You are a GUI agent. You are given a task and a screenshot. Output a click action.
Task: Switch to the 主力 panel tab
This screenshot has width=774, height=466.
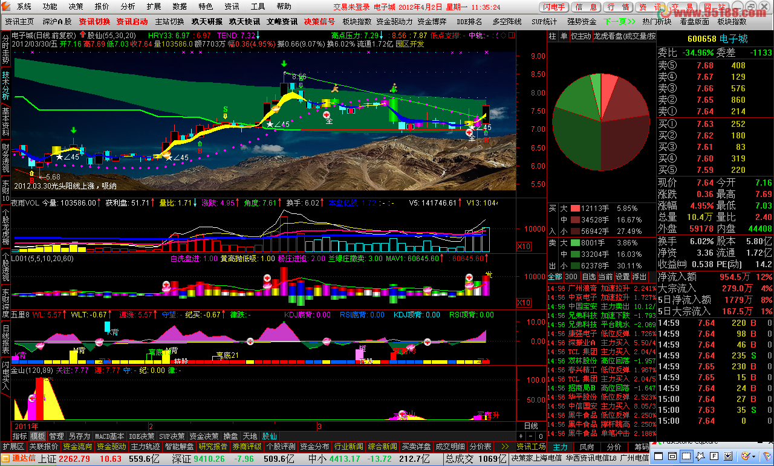click(x=561, y=447)
